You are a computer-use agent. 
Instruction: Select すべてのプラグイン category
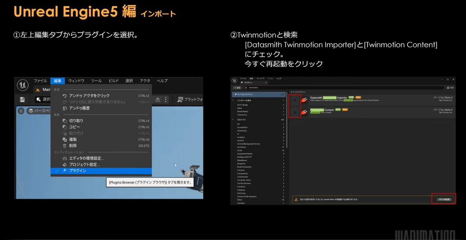point(259,94)
